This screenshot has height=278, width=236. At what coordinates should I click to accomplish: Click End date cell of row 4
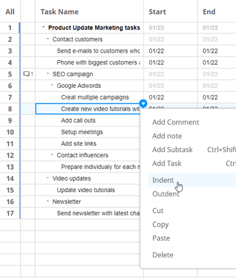coord(217,62)
